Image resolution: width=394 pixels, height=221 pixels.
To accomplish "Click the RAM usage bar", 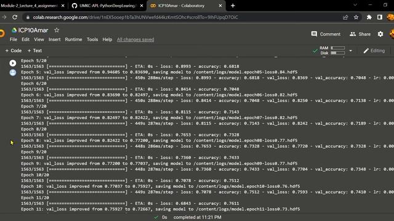I will click(338, 48).
